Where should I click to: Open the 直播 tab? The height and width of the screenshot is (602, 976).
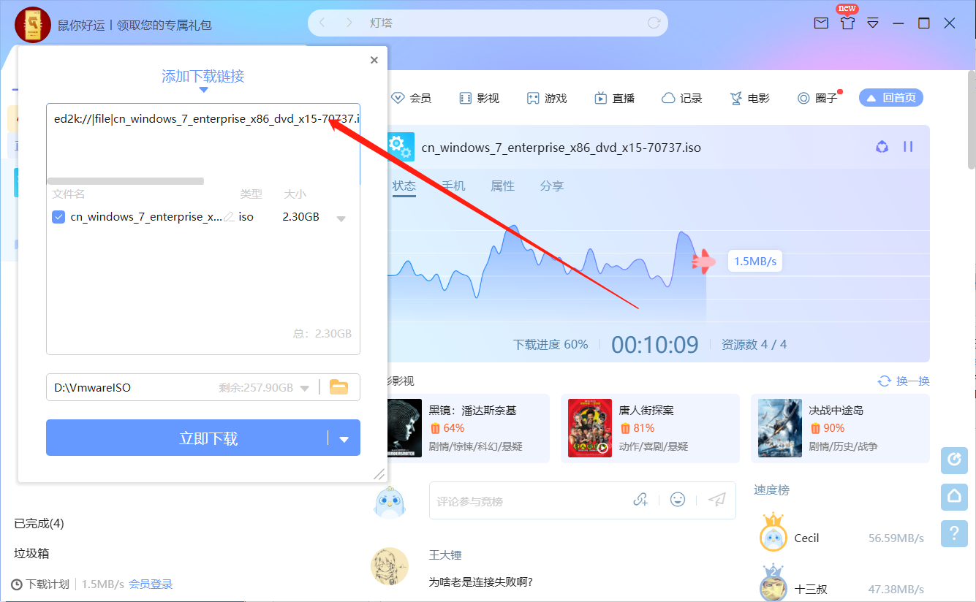614,98
